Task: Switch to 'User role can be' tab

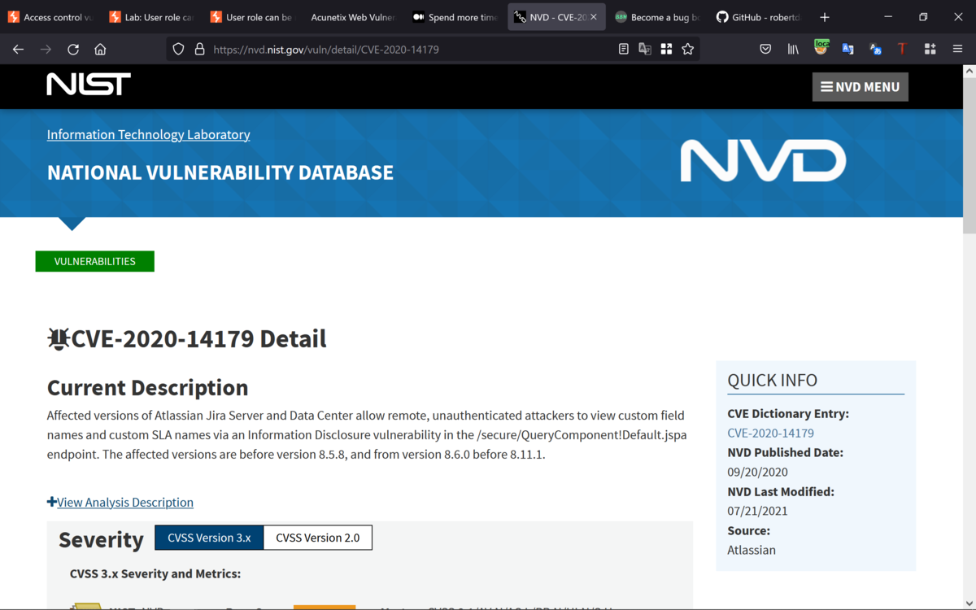Action: point(252,17)
